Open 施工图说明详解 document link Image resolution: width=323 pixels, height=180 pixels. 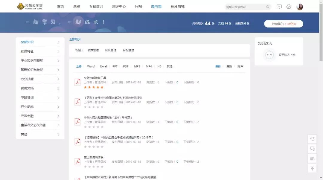coord(94,157)
